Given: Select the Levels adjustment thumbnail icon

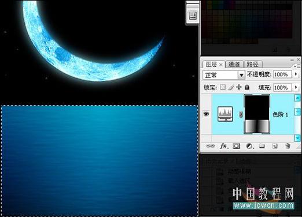Looking at the screenshot, I should (225, 114).
